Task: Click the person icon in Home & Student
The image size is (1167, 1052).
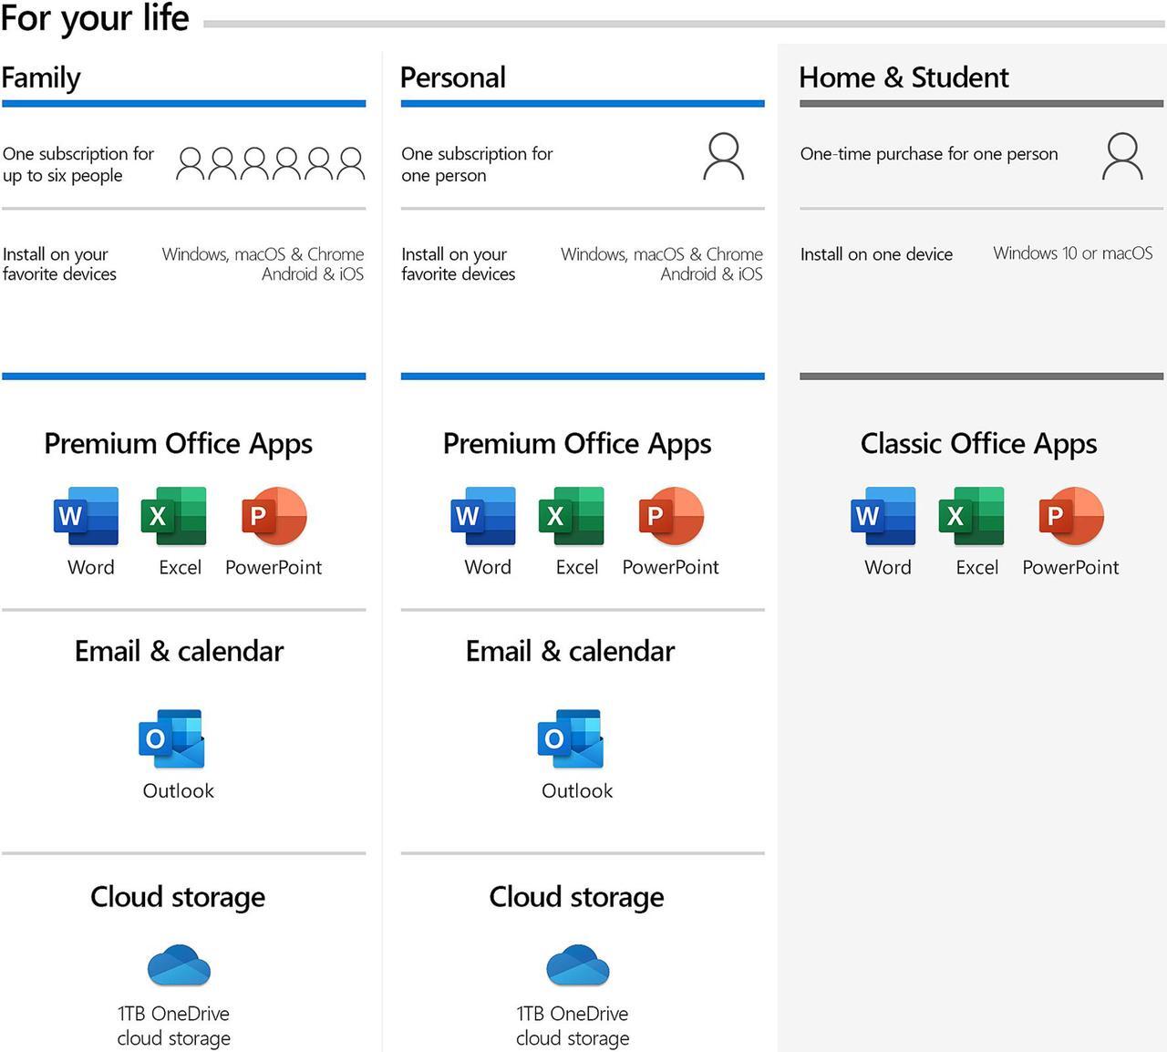Action: tap(1122, 157)
